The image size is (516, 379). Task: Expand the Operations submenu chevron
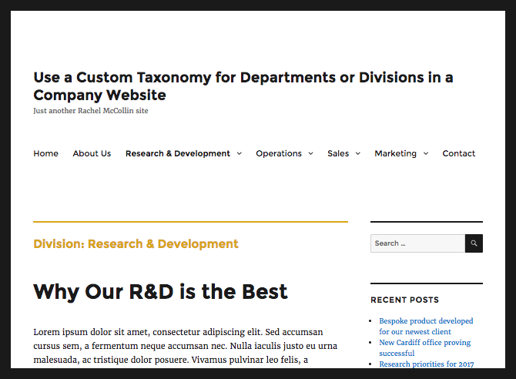310,153
